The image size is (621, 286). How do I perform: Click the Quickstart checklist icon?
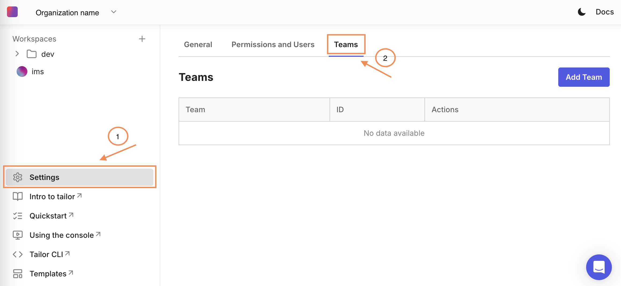point(17,216)
